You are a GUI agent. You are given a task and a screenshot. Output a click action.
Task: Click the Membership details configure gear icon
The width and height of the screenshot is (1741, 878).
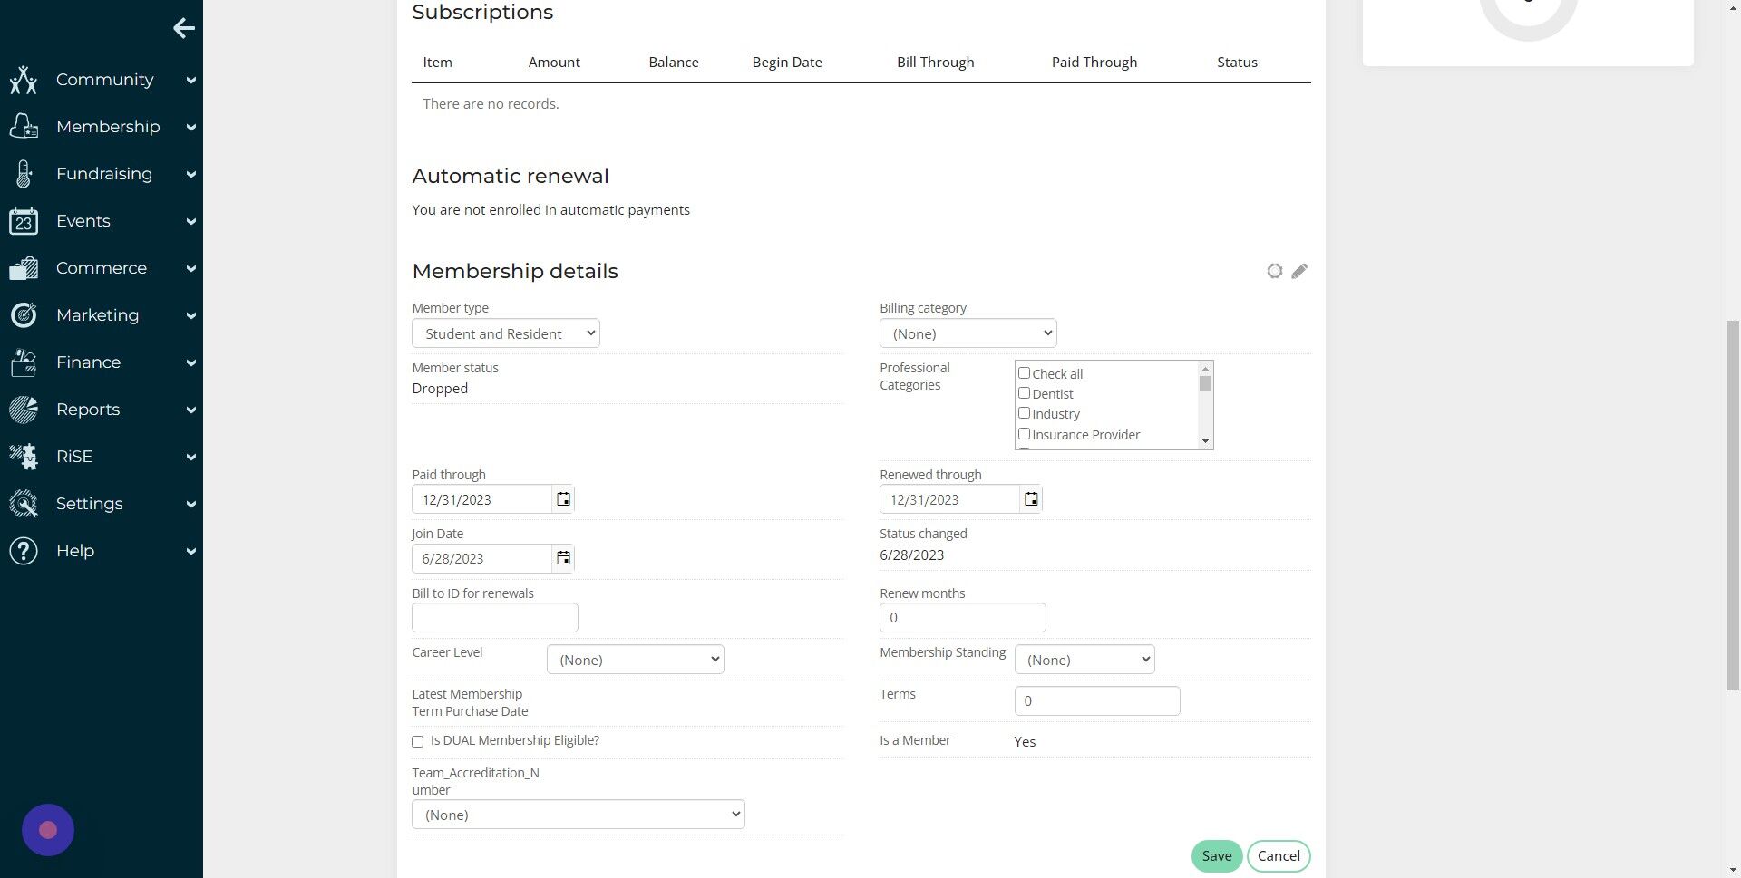click(1275, 271)
